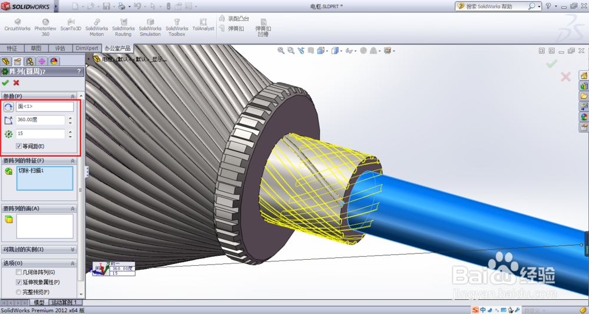The width and height of the screenshot is (589, 314).
Task: Open FeatureManager design tree tab icon
Action: 6,61
